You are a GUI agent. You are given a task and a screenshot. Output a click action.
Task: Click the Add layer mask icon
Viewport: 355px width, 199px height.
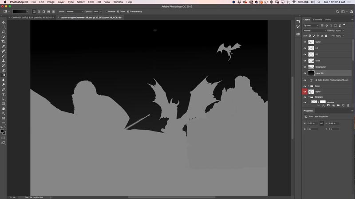click(328, 105)
